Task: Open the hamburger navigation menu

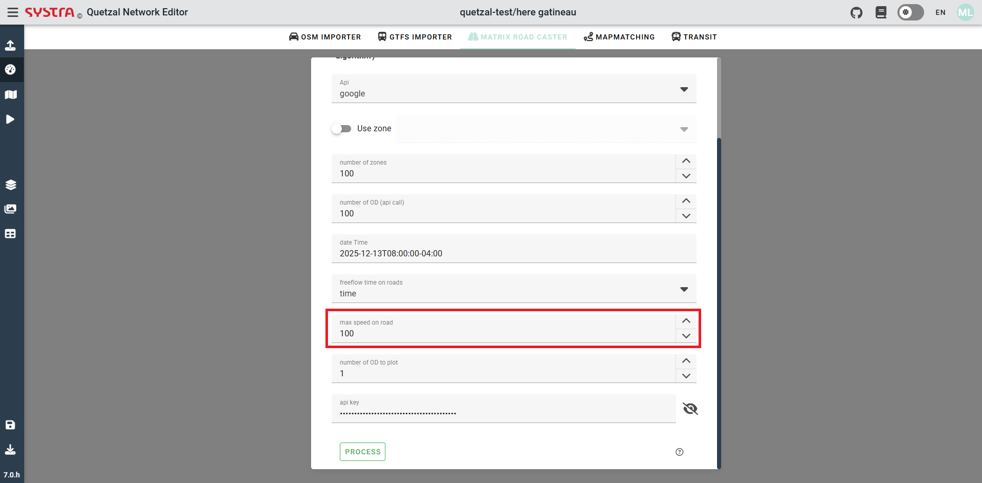Action: 13,12
